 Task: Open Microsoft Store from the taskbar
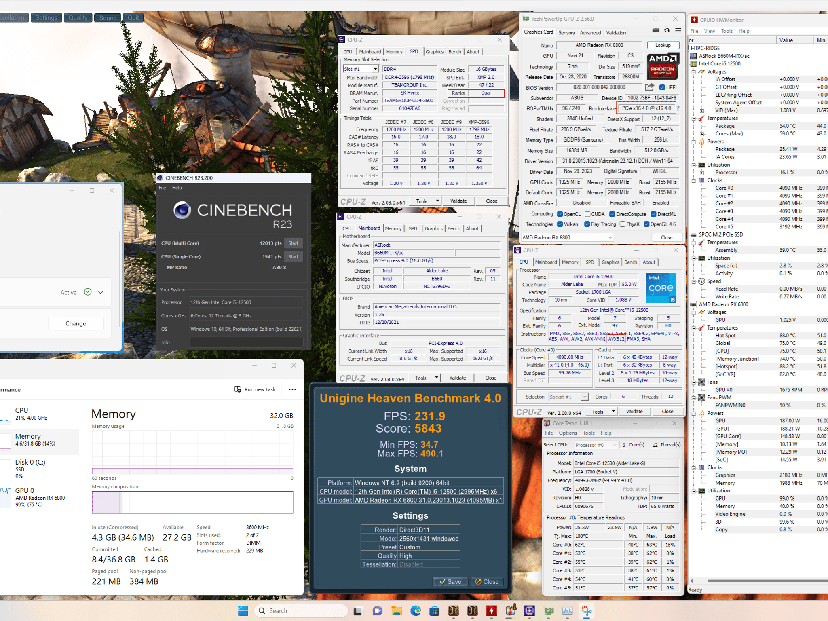[x=435, y=610]
